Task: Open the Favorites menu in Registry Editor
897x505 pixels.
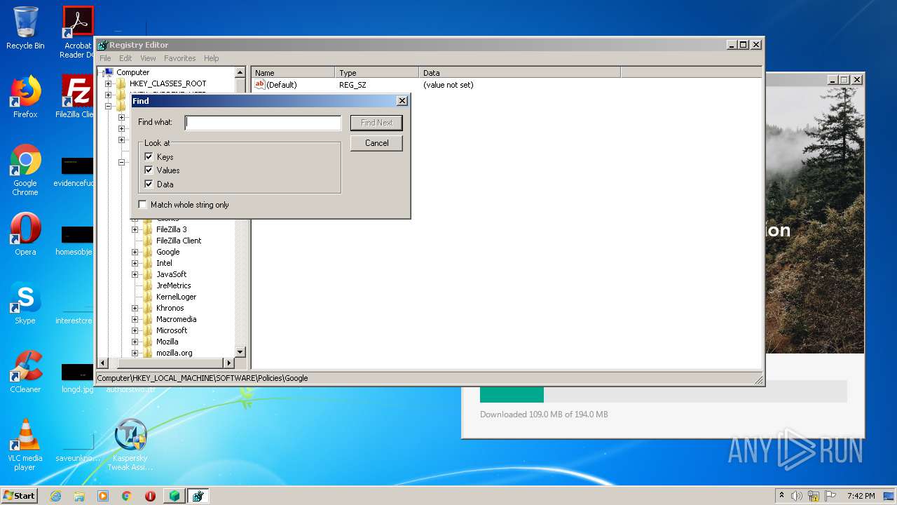Action: (x=180, y=58)
